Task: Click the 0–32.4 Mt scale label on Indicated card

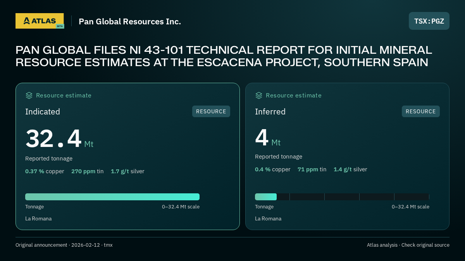Action: coord(181,207)
